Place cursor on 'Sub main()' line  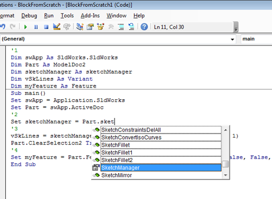pyautogui.click(x=28, y=93)
